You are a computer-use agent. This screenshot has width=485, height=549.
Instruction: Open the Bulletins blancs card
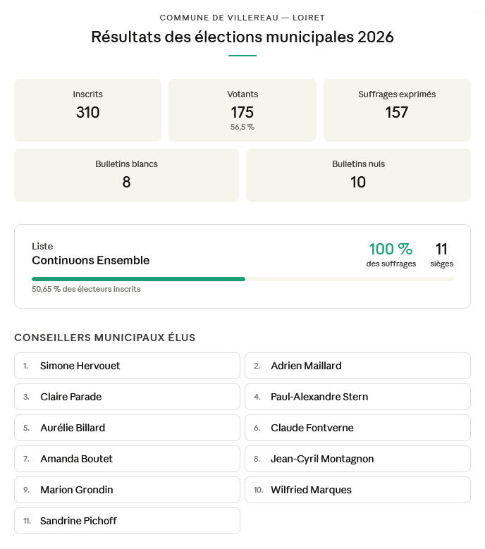(x=127, y=175)
